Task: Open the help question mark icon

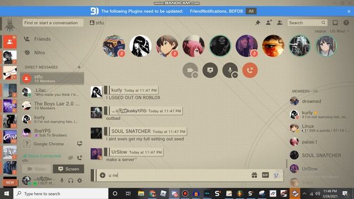Action: point(346,23)
